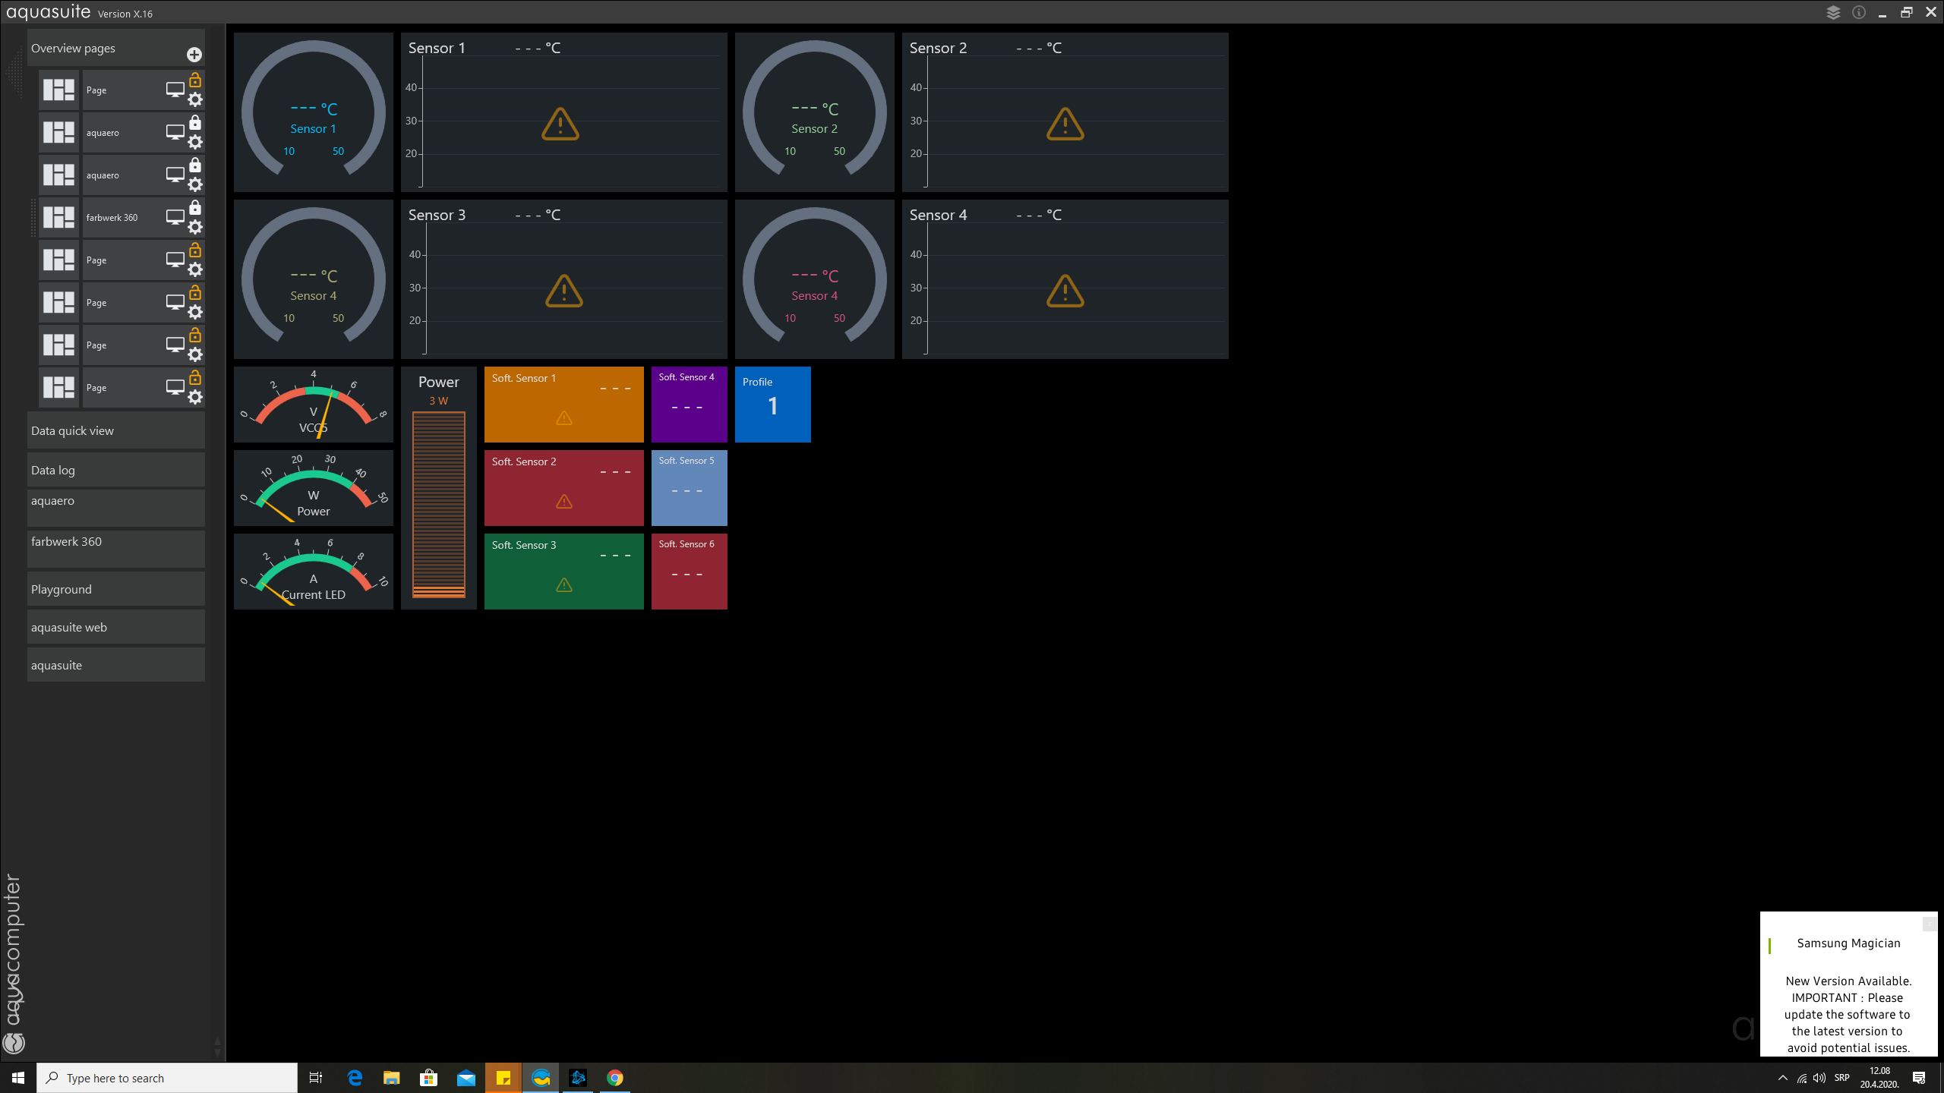
Task: Click warning icon on Soft. Sensor 3 tile
Action: (563, 584)
